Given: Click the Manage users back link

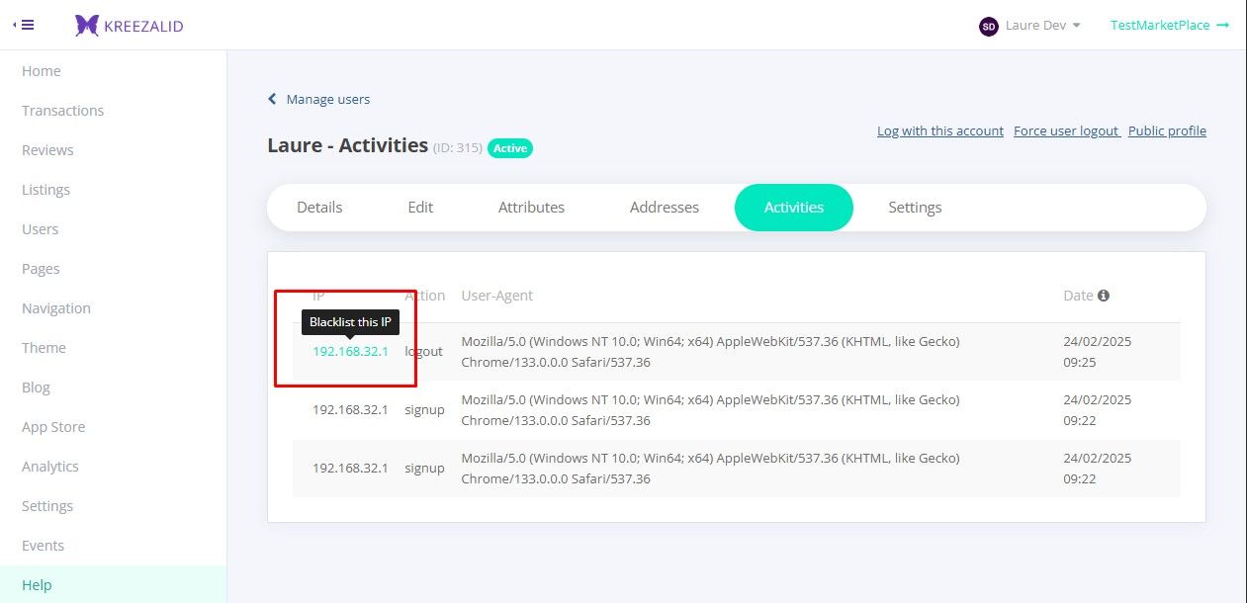Looking at the screenshot, I should pyautogui.click(x=327, y=99).
